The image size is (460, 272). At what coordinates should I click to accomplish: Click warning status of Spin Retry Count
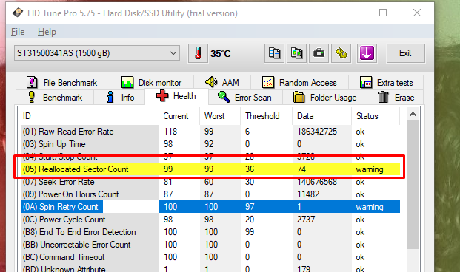pyautogui.click(x=370, y=207)
